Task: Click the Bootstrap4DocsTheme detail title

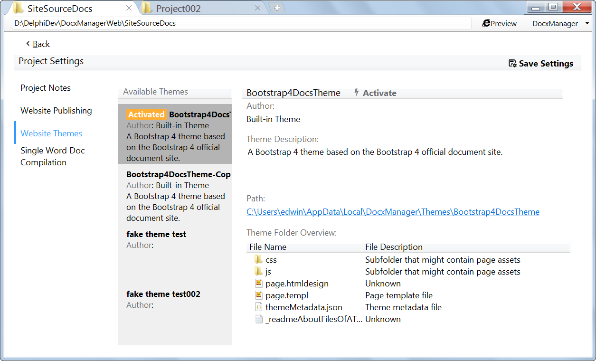Action: (x=293, y=93)
